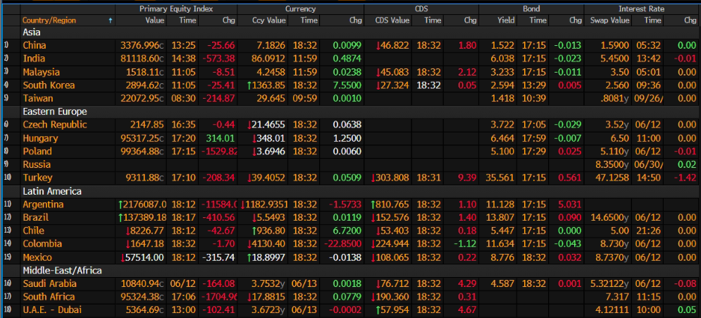
Task: Open the Argentina row link
Action: (44, 204)
